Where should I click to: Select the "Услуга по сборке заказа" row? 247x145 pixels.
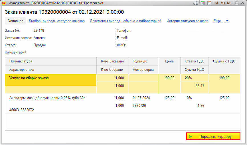pos(29,78)
